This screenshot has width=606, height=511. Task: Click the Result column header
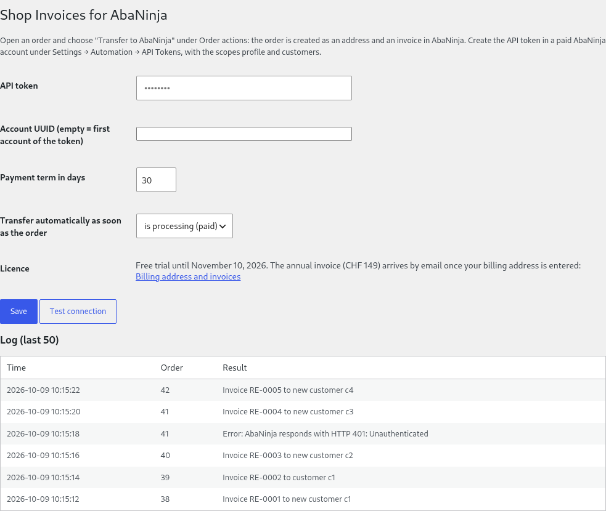(235, 368)
